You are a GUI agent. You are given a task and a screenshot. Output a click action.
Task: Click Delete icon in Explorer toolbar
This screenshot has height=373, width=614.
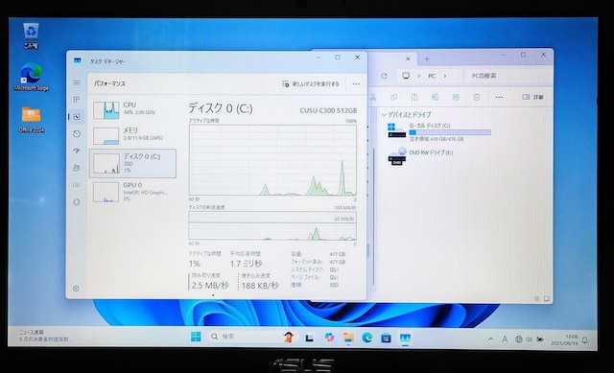[477, 97]
